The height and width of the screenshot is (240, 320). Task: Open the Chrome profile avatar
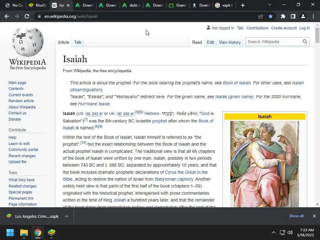[x=303, y=16]
